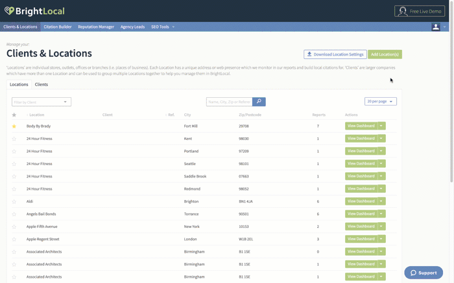View Dashboard for Saddle Brook row
454x283 pixels.
pos(361,176)
